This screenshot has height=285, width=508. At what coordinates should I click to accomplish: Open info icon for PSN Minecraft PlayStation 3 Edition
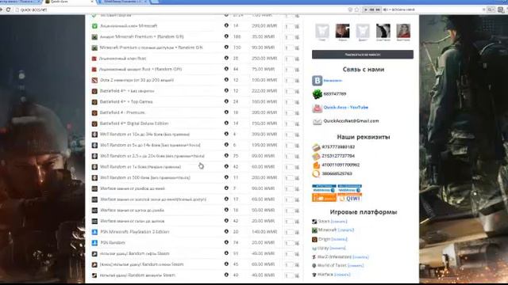[226, 231]
